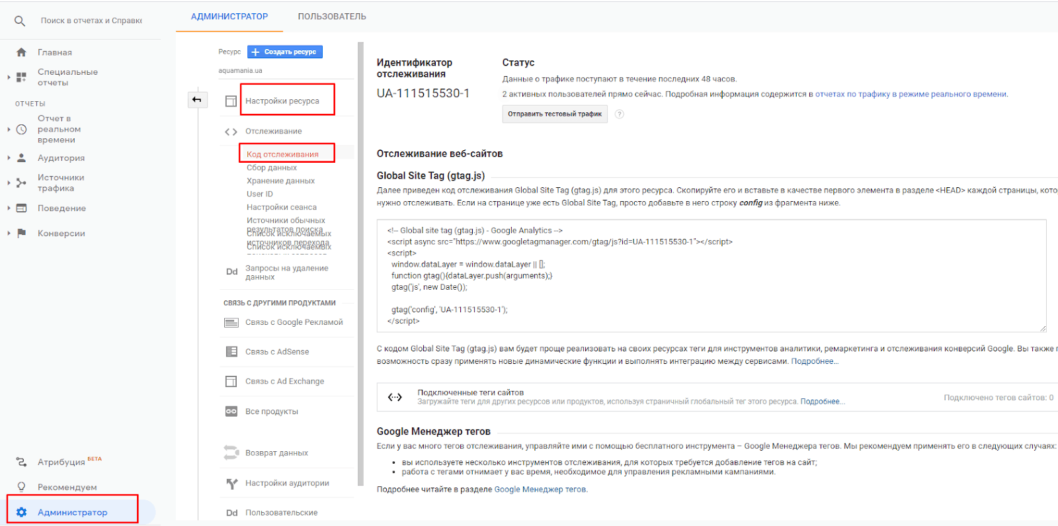Click Отправить тестовый трафик button
1058x526 pixels.
pos(555,114)
